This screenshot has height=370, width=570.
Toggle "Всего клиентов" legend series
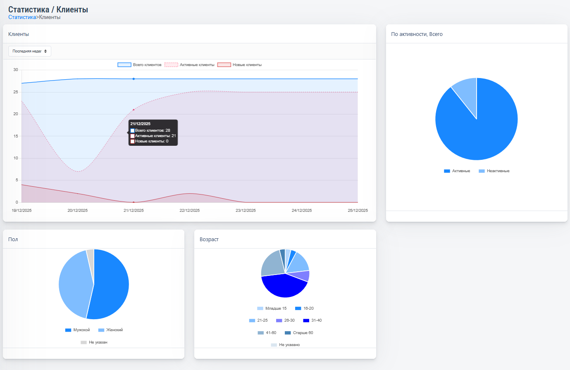click(x=140, y=65)
